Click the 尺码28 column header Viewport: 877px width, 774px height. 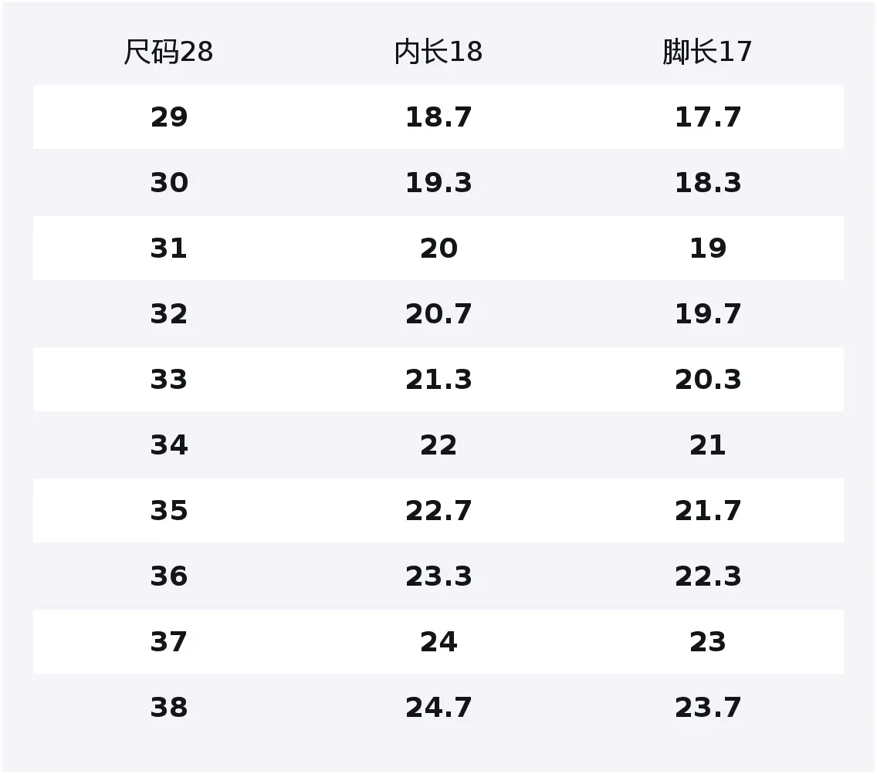point(168,52)
